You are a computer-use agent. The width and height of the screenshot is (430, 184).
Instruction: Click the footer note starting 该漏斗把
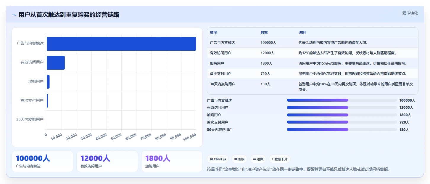click(x=299, y=169)
